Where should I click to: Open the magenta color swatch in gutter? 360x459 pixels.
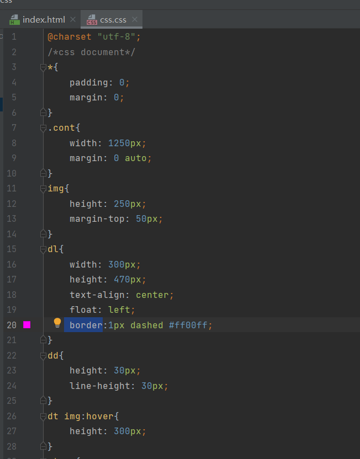click(x=27, y=324)
